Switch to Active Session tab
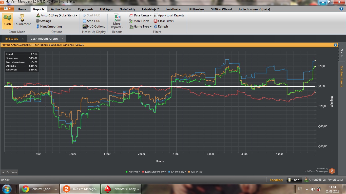 tap(61, 9)
